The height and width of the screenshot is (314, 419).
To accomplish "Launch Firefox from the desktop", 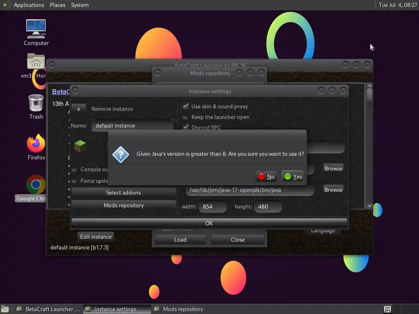I will [36, 147].
